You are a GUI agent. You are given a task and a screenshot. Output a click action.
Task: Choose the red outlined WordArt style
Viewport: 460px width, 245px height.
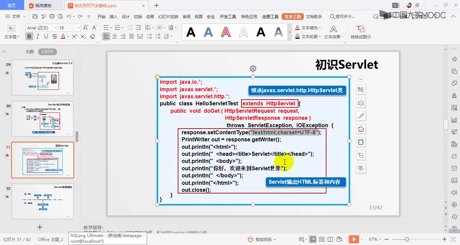tap(226, 32)
